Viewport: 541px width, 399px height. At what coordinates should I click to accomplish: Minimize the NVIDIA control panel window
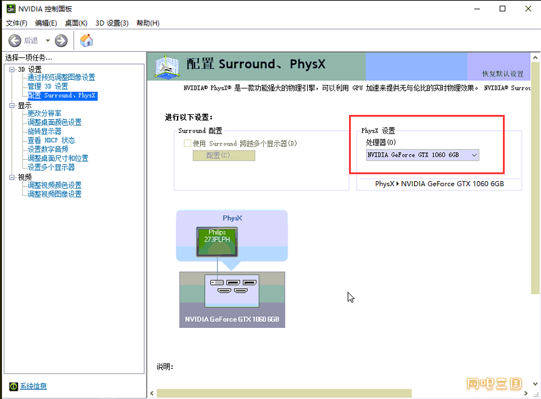(477, 9)
